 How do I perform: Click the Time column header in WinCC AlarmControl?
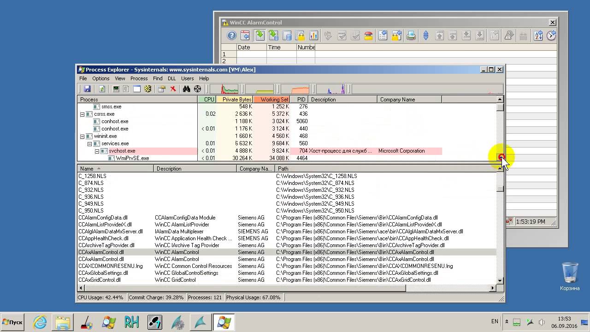[281, 47]
